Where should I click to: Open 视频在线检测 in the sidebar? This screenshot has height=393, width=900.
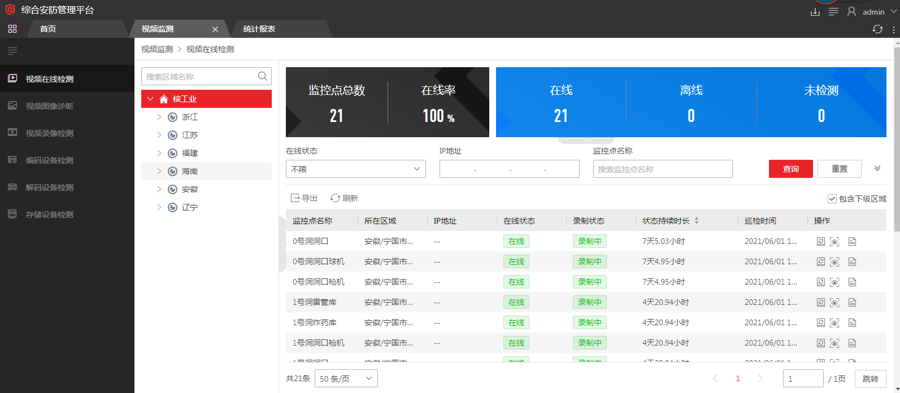[67, 78]
